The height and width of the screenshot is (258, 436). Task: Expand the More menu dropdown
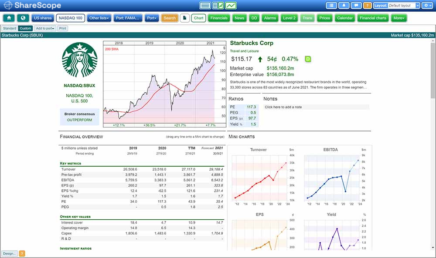click(399, 18)
